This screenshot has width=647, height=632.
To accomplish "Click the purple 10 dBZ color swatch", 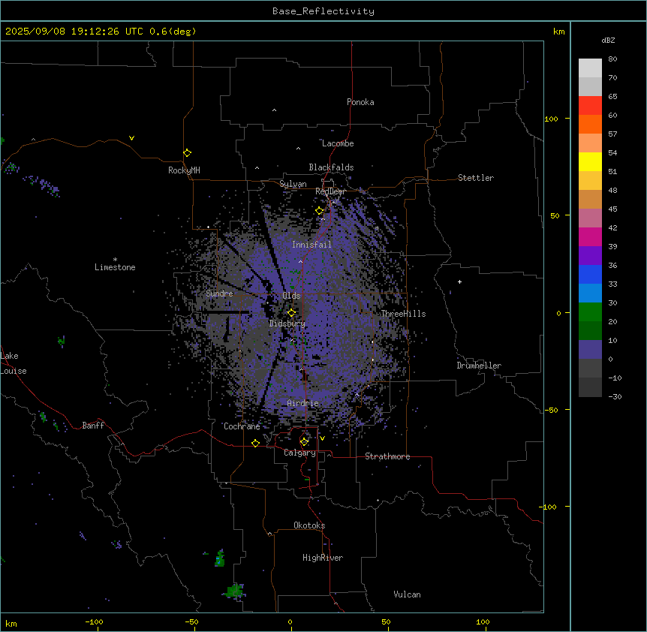I will [590, 350].
